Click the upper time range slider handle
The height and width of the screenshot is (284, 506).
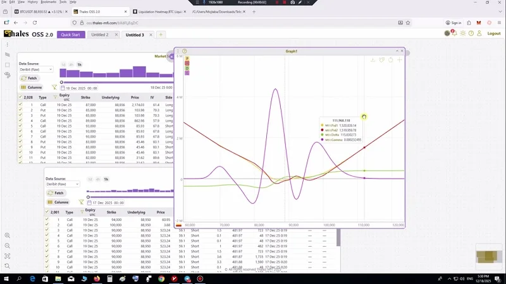[x=61, y=82]
